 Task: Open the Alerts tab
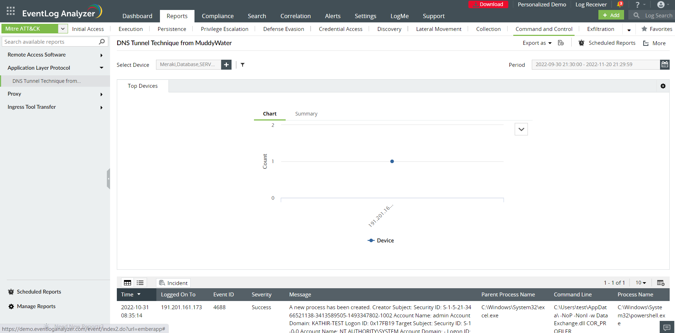tap(333, 16)
